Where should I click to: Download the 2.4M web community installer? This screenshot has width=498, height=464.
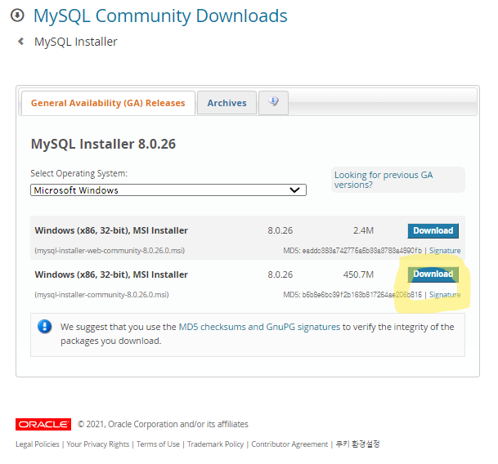coord(433,230)
